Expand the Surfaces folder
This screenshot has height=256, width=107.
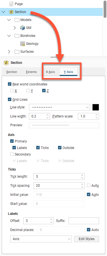(x=9, y=52)
